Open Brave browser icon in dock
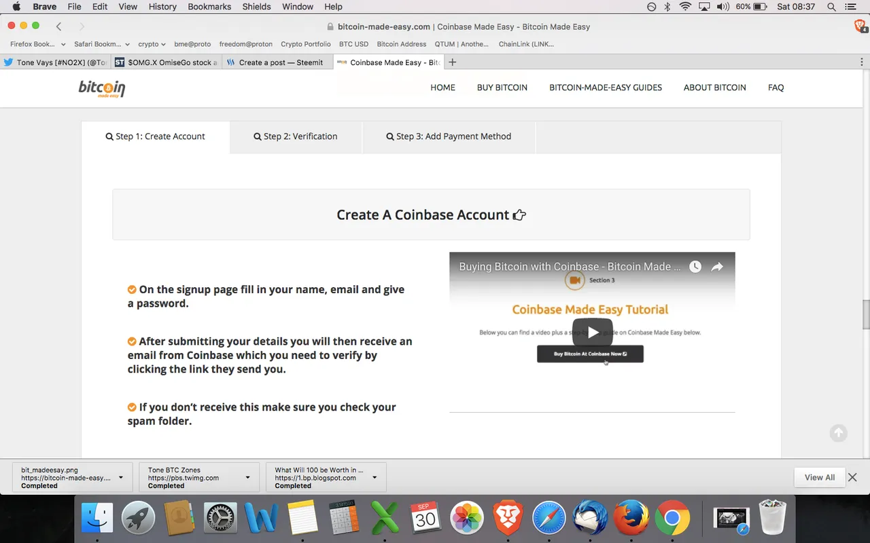The height and width of the screenshot is (543, 870). click(x=508, y=519)
